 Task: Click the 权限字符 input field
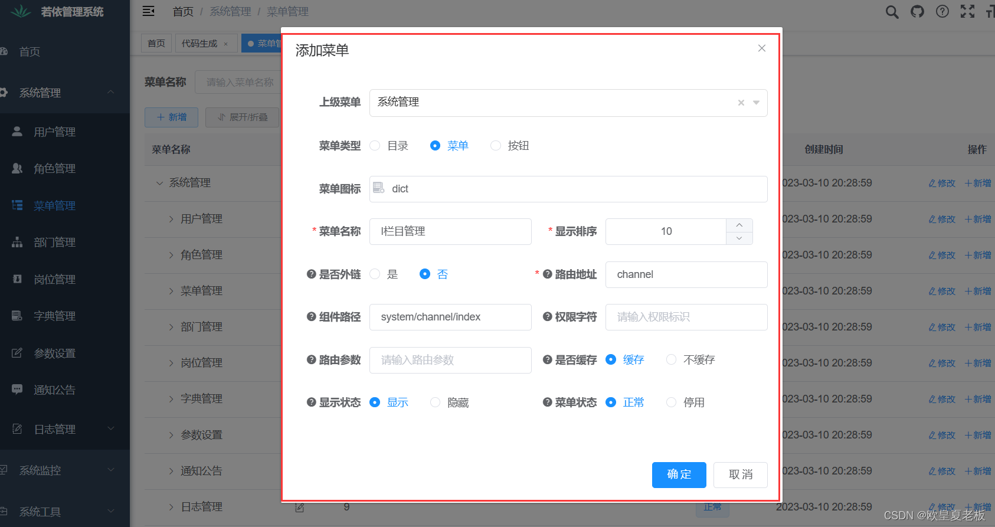coord(686,317)
